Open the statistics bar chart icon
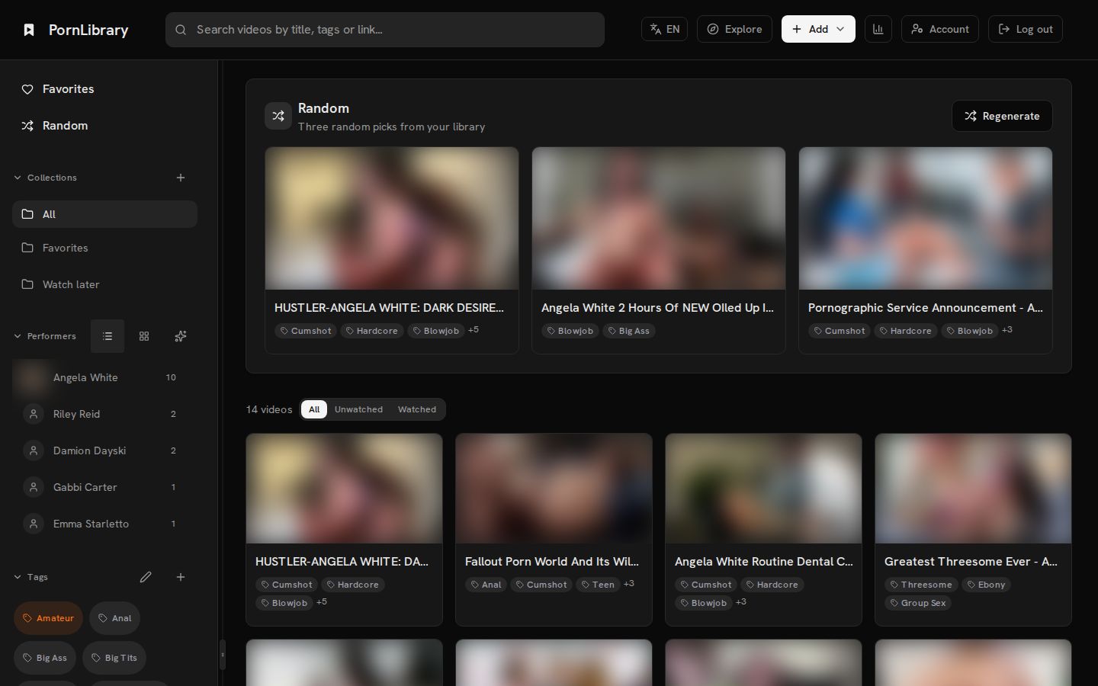 (878, 29)
